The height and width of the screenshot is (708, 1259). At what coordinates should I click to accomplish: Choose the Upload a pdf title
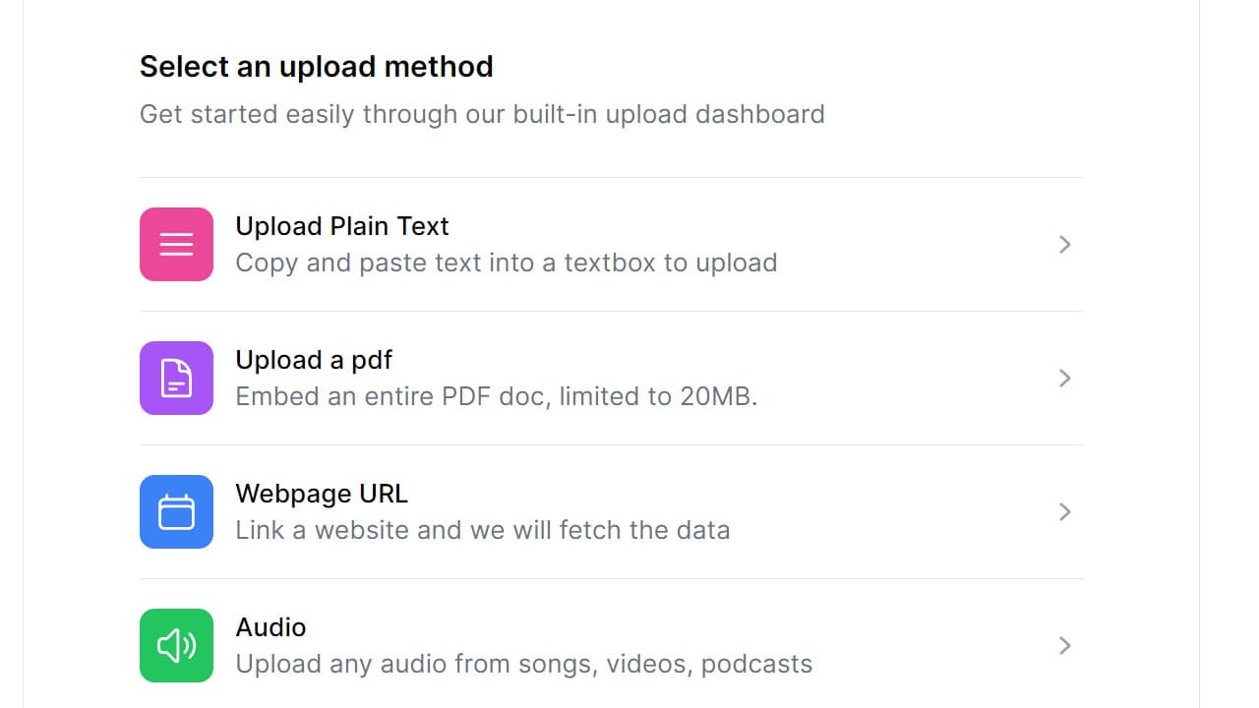pyautogui.click(x=314, y=360)
